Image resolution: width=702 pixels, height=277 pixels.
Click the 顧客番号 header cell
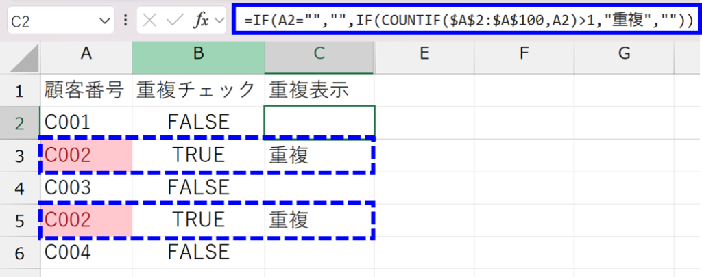[86, 91]
